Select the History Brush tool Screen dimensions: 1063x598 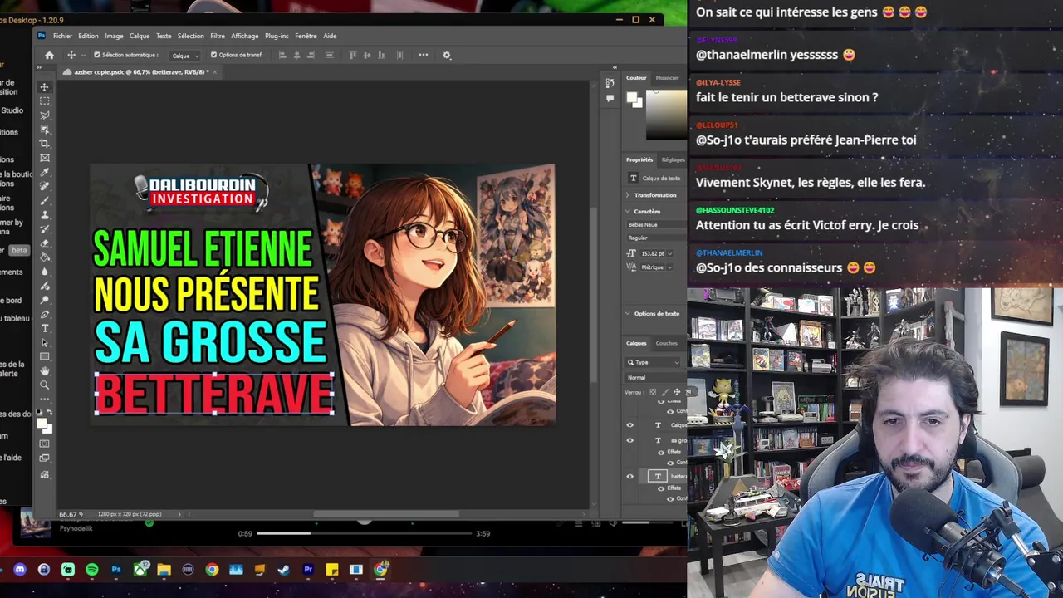tap(45, 229)
